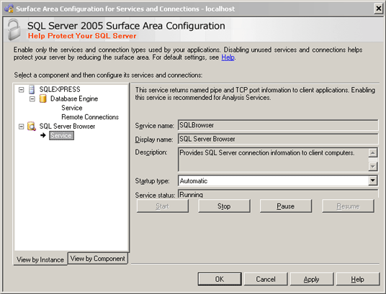Image resolution: width=386 pixels, height=294 pixels.
Task: Pause the SQL Browser service
Action: point(286,206)
